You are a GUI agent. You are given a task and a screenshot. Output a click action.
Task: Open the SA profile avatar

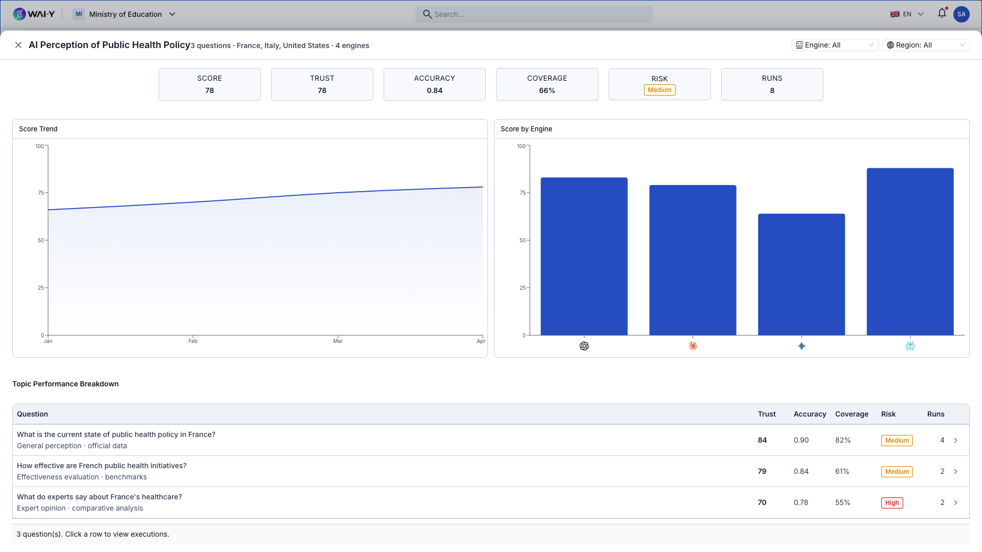(x=962, y=14)
